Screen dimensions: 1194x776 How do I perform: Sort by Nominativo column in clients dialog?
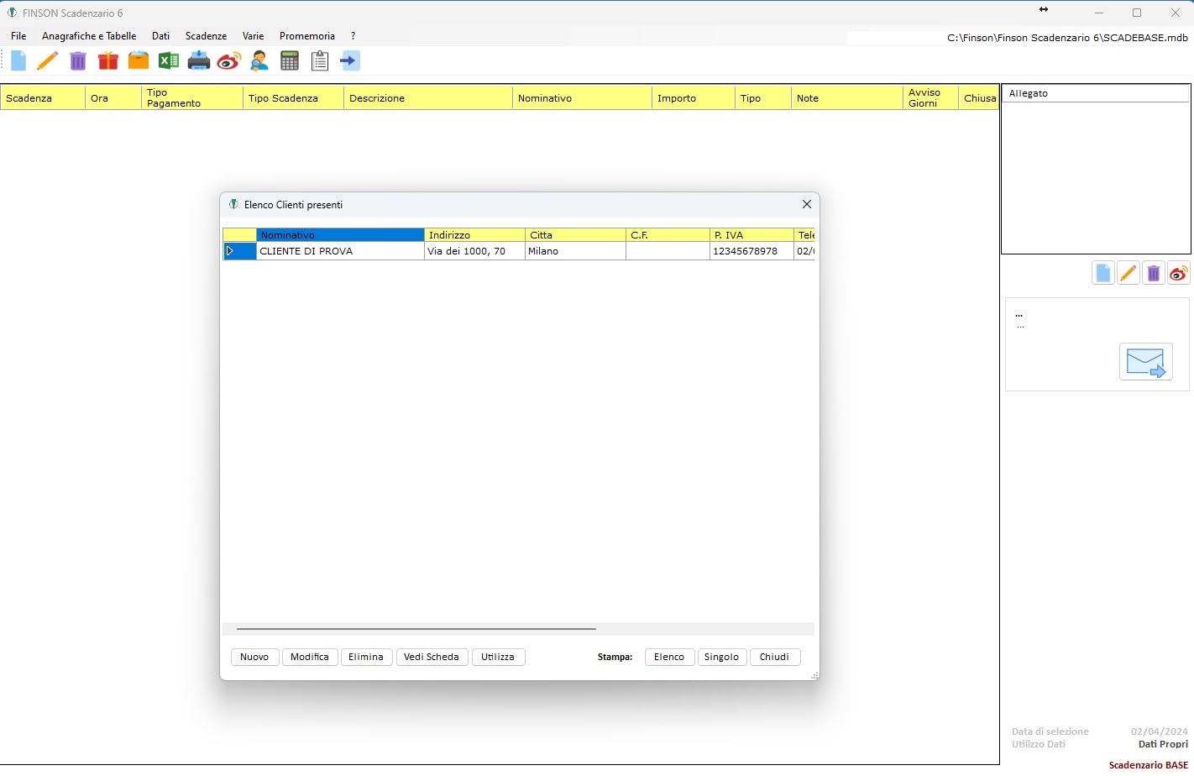tap(340, 235)
